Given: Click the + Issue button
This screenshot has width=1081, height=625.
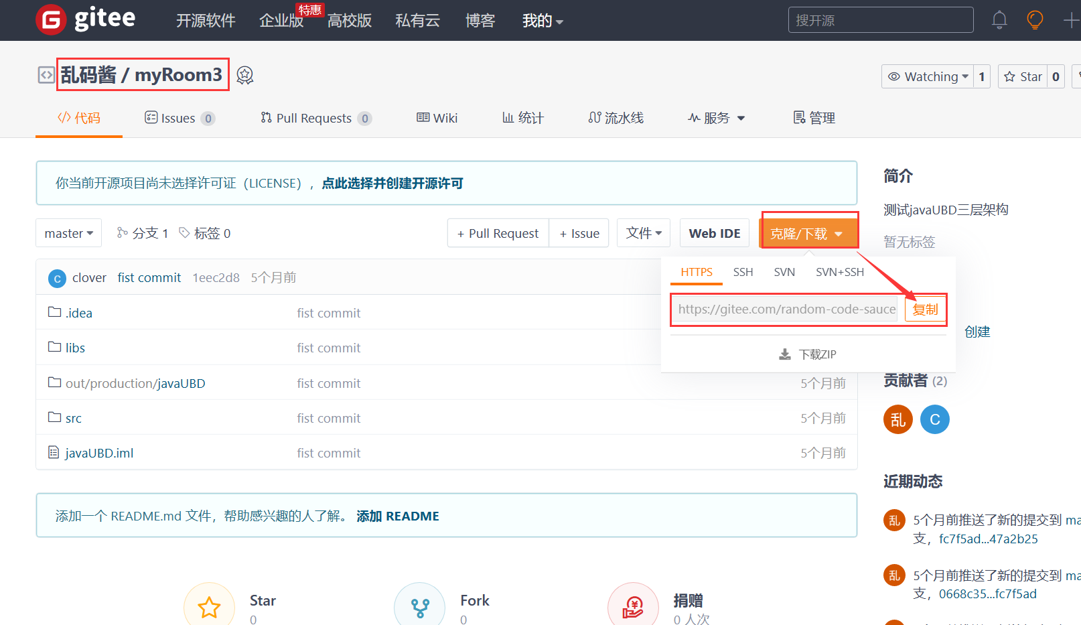Looking at the screenshot, I should click(579, 233).
